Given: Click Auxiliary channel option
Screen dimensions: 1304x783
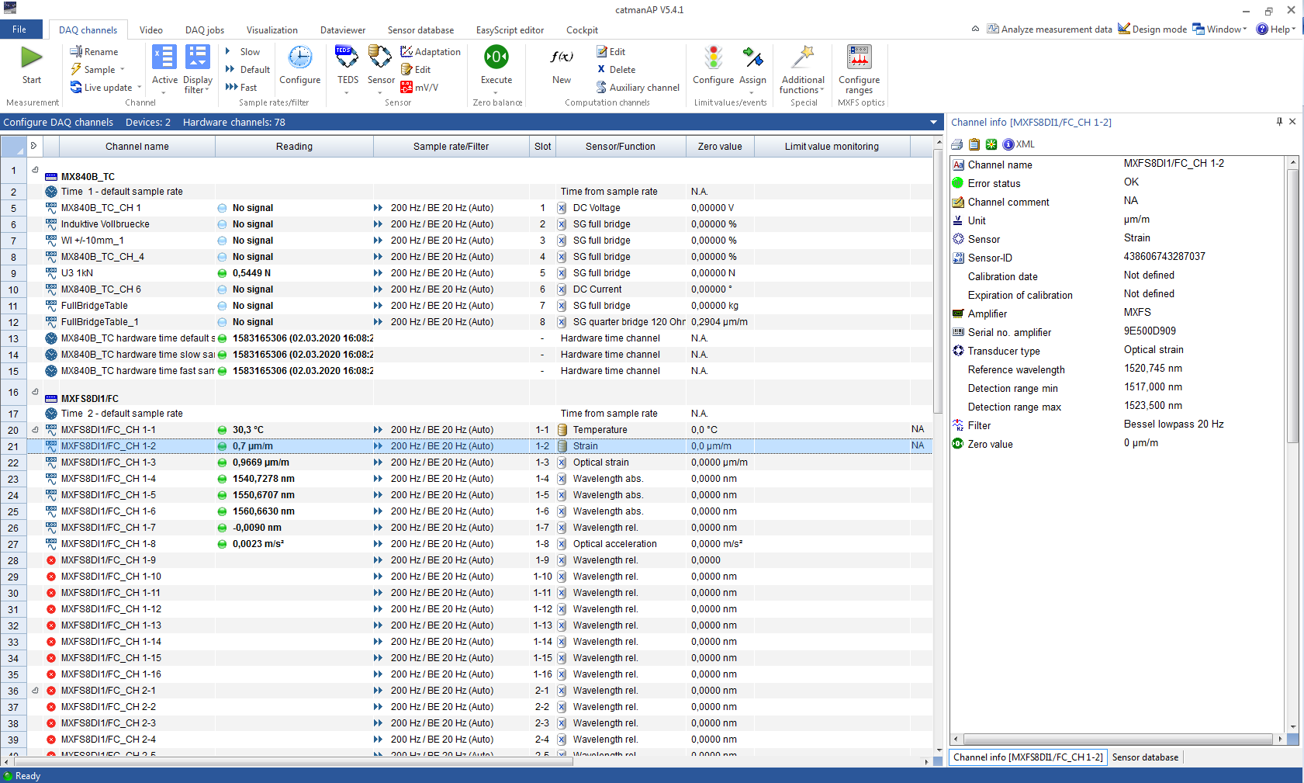Looking at the screenshot, I should (638, 88).
